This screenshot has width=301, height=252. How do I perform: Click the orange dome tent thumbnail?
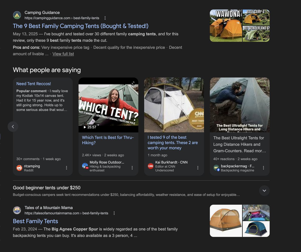point(226,221)
